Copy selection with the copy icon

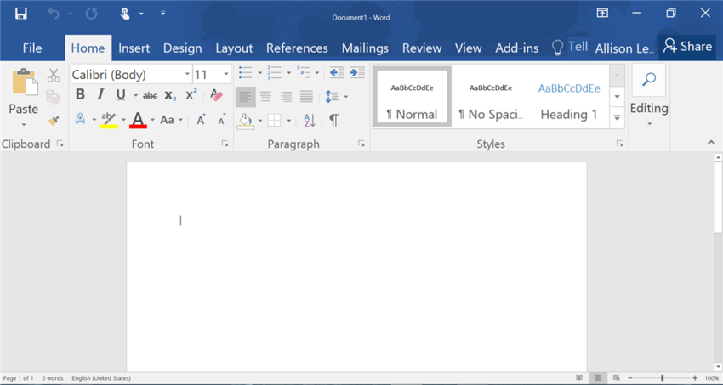click(54, 98)
